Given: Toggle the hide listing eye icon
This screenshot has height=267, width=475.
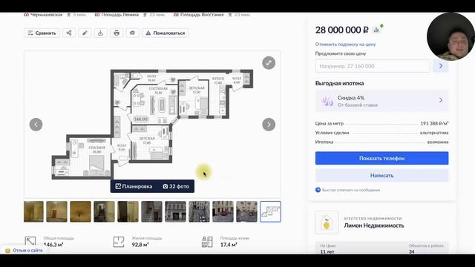Looking at the screenshot, I should (132, 33).
